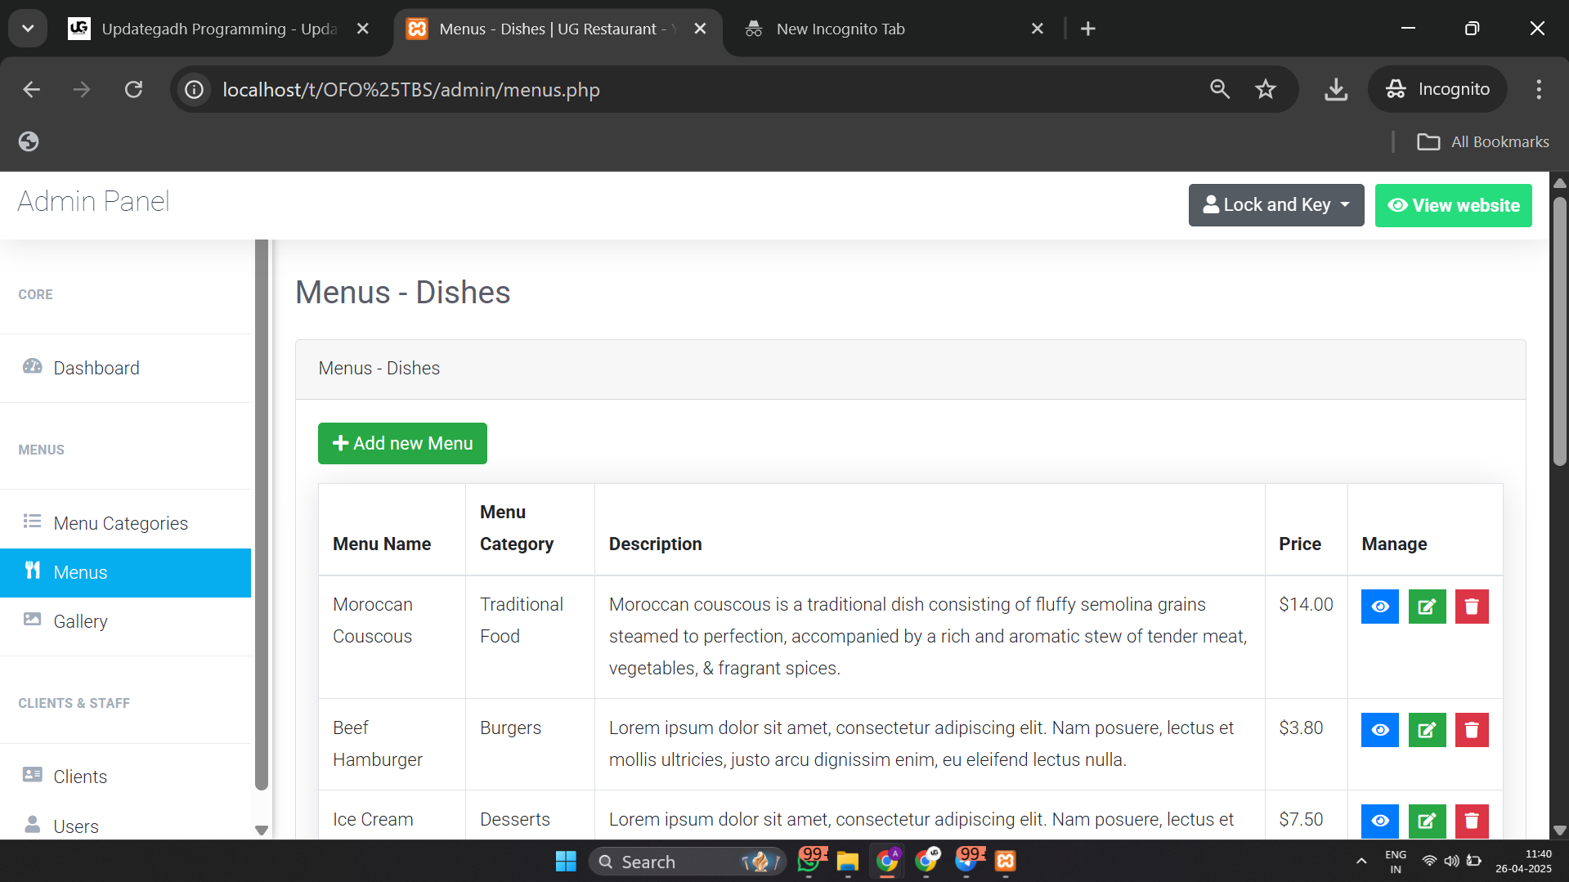The height and width of the screenshot is (882, 1569).
Task: Click page scrollbar down arrow
Action: click(1559, 831)
